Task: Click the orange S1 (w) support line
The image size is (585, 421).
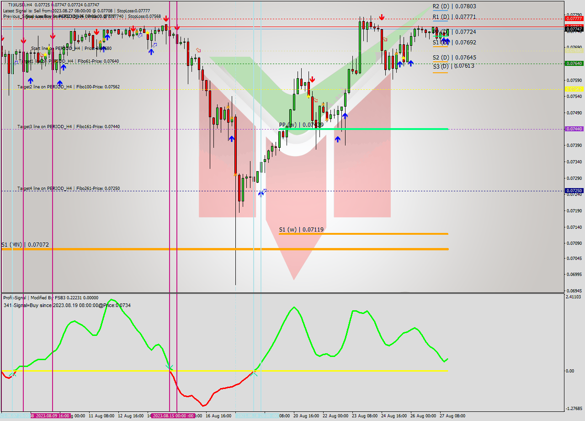Action: (x=363, y=234)
